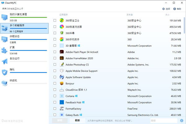Click the Cortana app icon
Screen dimensions: 186x124
(x=62, y=96)
